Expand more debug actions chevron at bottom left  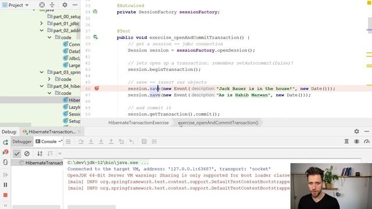5,205
